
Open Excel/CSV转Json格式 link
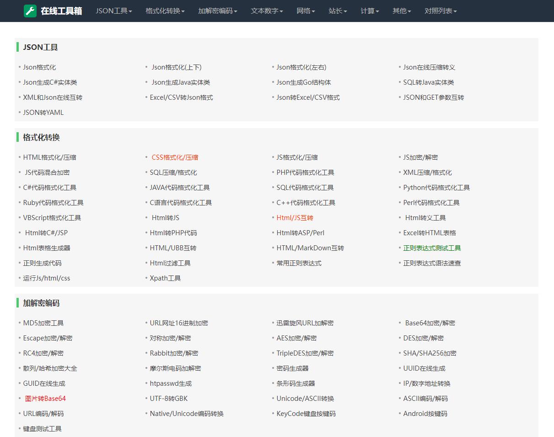point(181,97)
